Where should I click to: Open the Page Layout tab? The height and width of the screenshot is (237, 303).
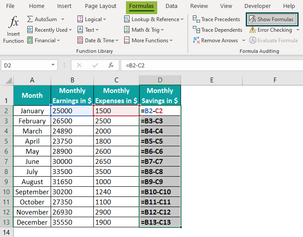pyautogui.click(x=100, y=6)
